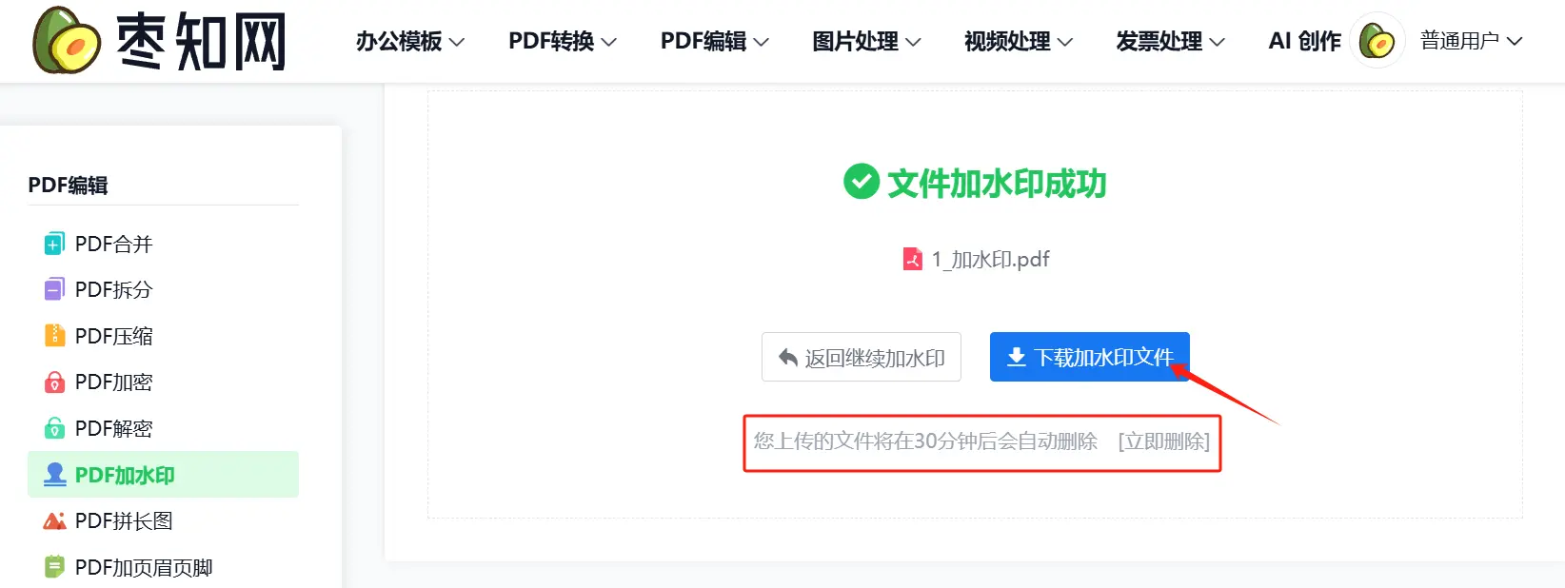
Task: Open the 普通用户 account dropdown
Action: coord(1472,41)
